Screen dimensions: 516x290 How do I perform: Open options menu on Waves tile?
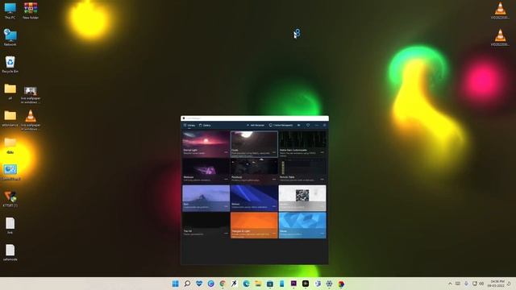tap(322, 233)
